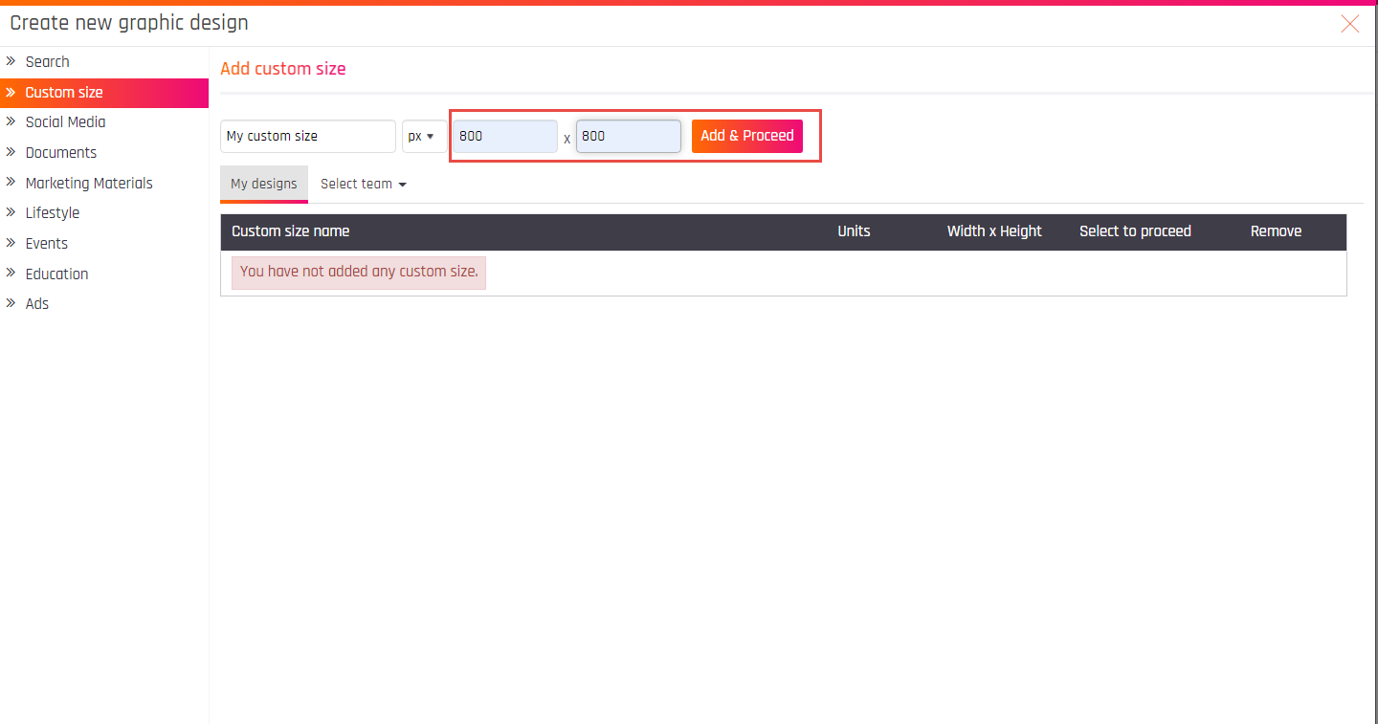
Task: Click the Select to proceed column header
Action: (1135, 231)
